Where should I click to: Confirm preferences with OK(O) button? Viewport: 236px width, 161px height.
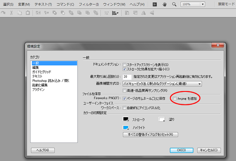(x=182, y=150)
